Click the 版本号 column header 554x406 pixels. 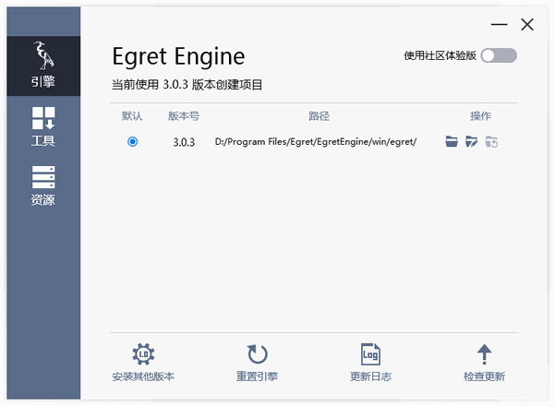(184, 116)
